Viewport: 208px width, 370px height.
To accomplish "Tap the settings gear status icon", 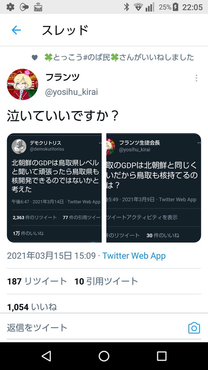I will [x=10, y=7].
